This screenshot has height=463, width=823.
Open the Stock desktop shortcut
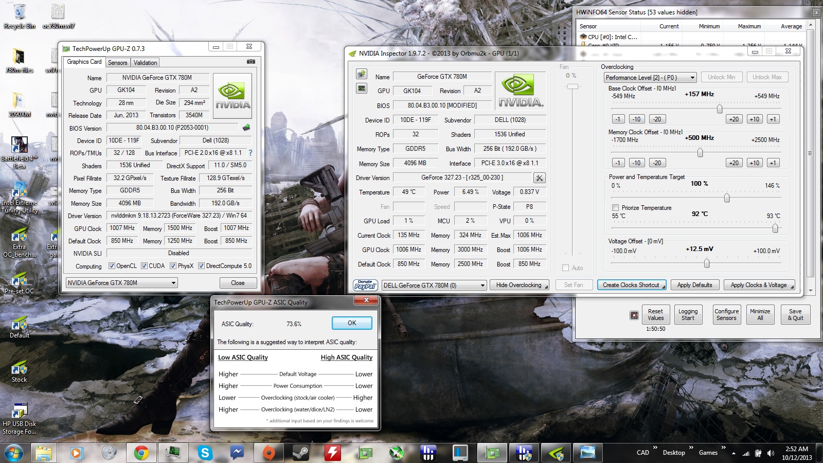[x=20, y=370]
